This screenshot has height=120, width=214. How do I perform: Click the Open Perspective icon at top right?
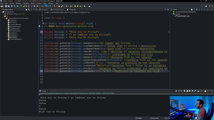[206, 6]
